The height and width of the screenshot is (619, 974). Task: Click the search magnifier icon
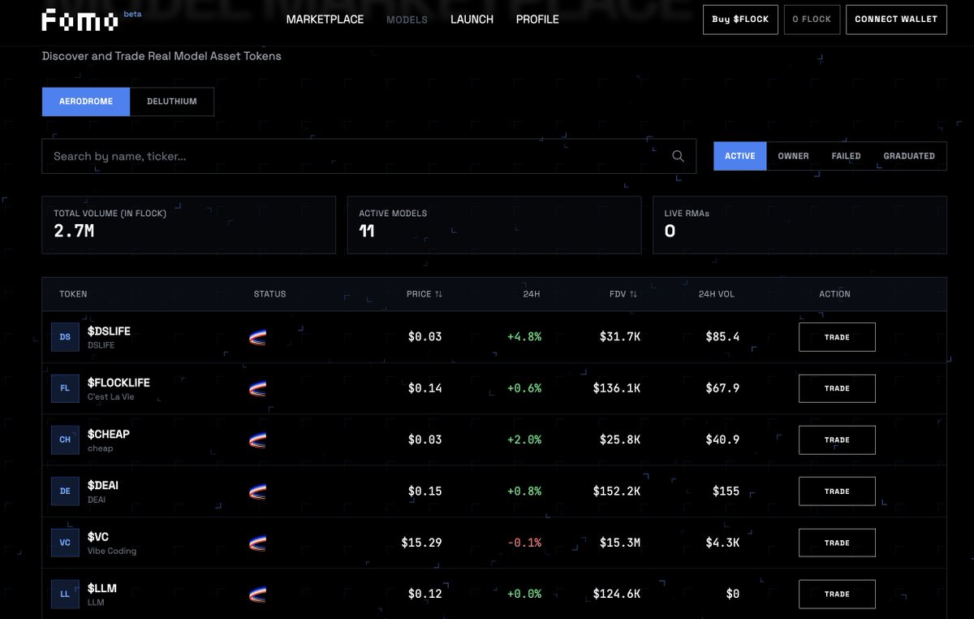click(x=678, y=156)
